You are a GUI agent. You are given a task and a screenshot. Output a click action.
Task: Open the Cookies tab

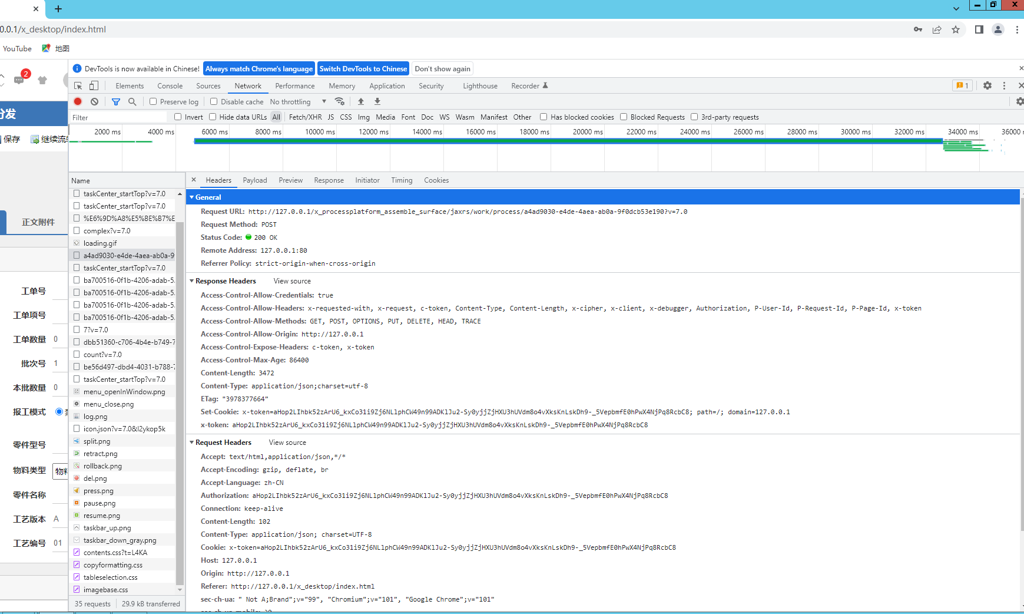[436, 180]
